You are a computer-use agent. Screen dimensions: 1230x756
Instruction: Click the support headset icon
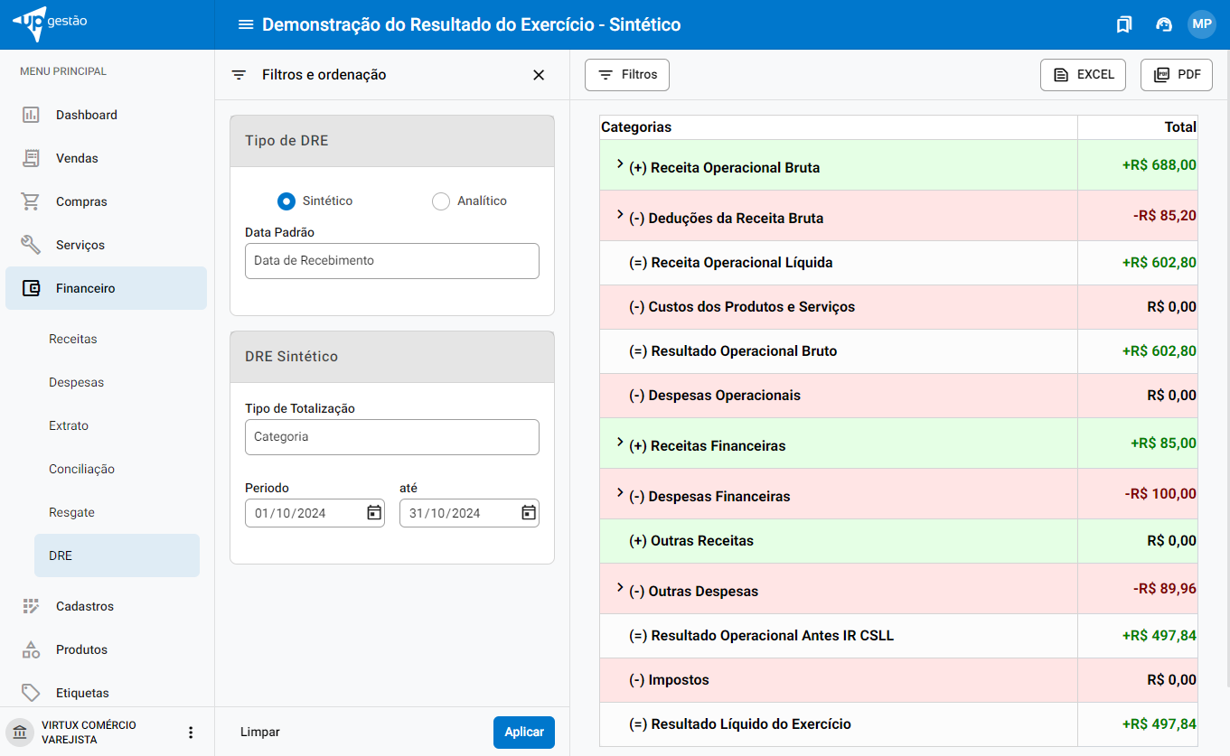pos(1164,24)
